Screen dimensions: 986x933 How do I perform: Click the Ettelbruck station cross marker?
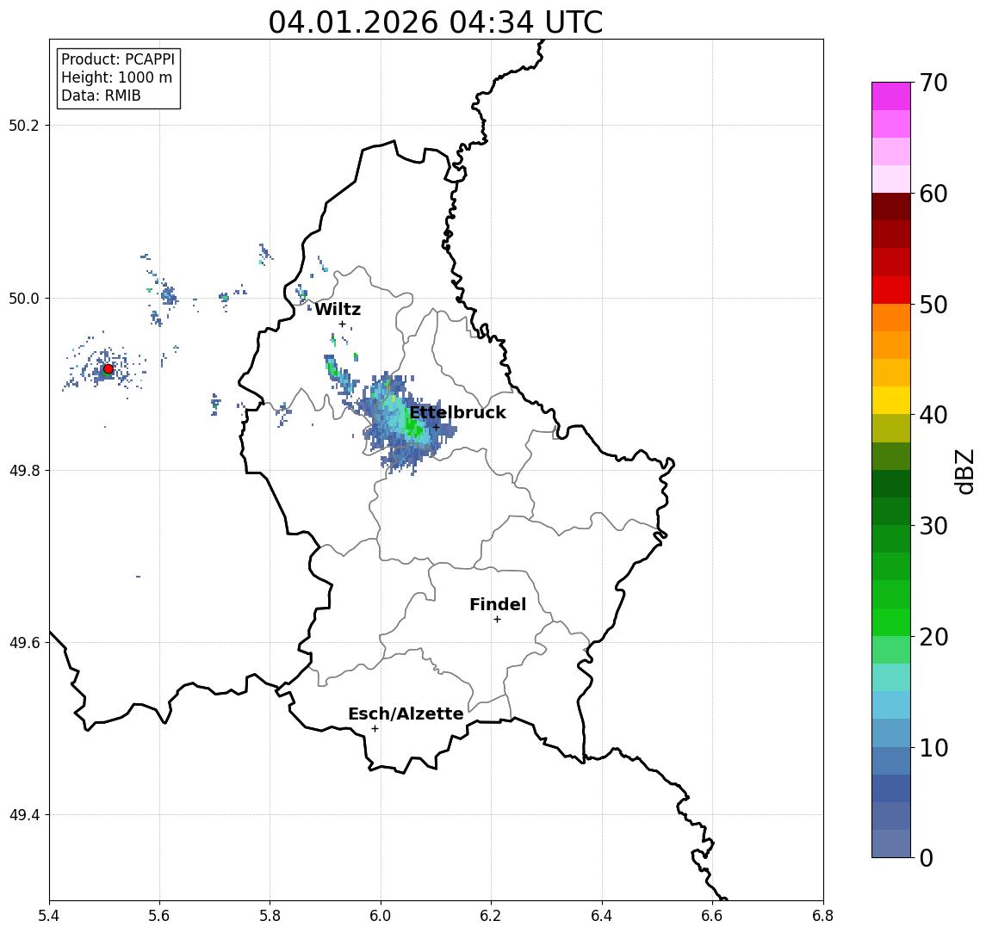tap(436, 428)
